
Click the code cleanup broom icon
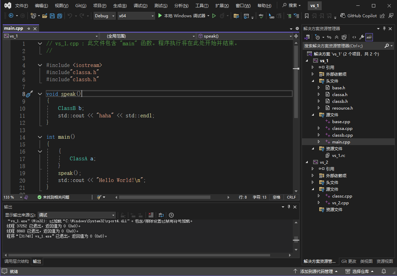pos(99,197)
